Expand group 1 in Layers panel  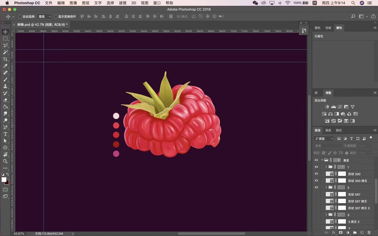tap(326, 167)
